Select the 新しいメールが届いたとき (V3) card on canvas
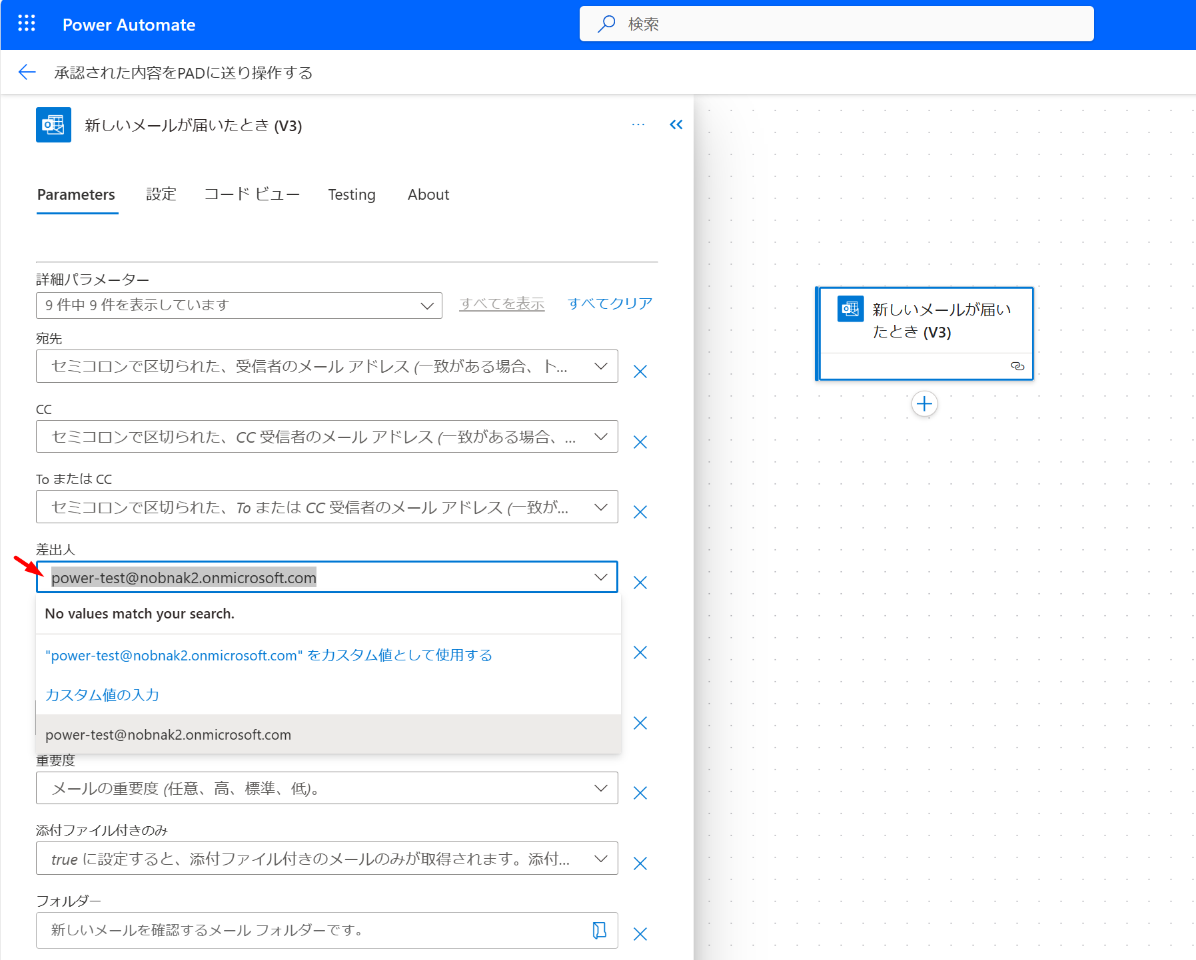Screen dimensions: 1196x960 tap(924, 334)
